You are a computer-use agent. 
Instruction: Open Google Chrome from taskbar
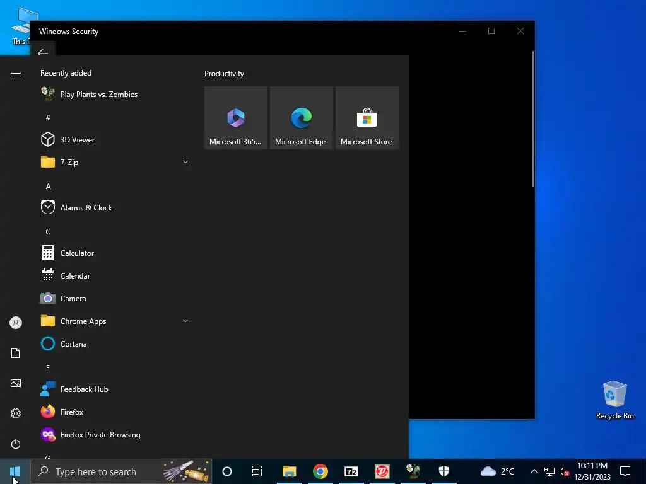click(320, 471)
